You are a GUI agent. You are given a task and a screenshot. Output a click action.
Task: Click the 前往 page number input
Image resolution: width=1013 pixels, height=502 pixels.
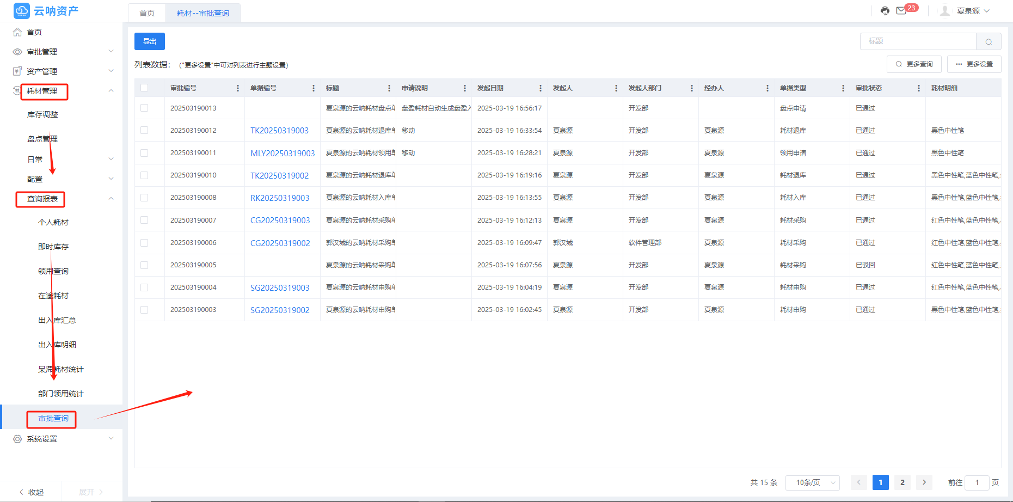coord(977,482)
